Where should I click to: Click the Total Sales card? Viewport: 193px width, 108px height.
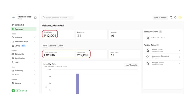pyautogui.click(x=58, y=34)
